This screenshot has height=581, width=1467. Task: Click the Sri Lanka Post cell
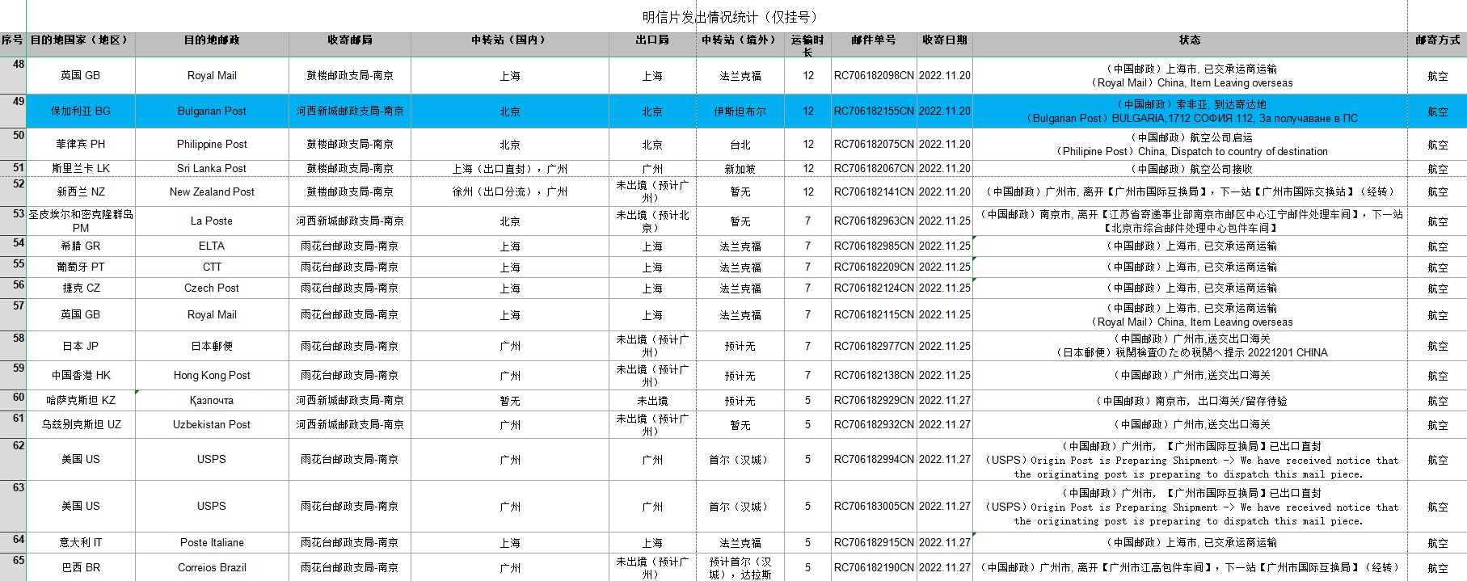(212, 169)
